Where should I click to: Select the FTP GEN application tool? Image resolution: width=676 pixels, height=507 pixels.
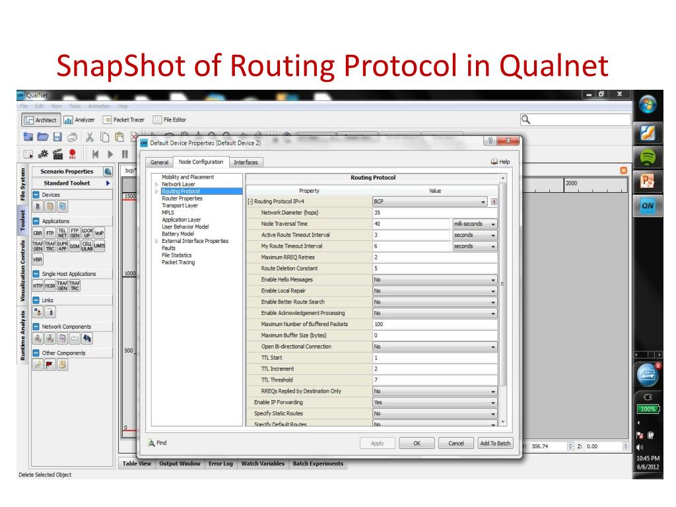(x=75, y=233)
